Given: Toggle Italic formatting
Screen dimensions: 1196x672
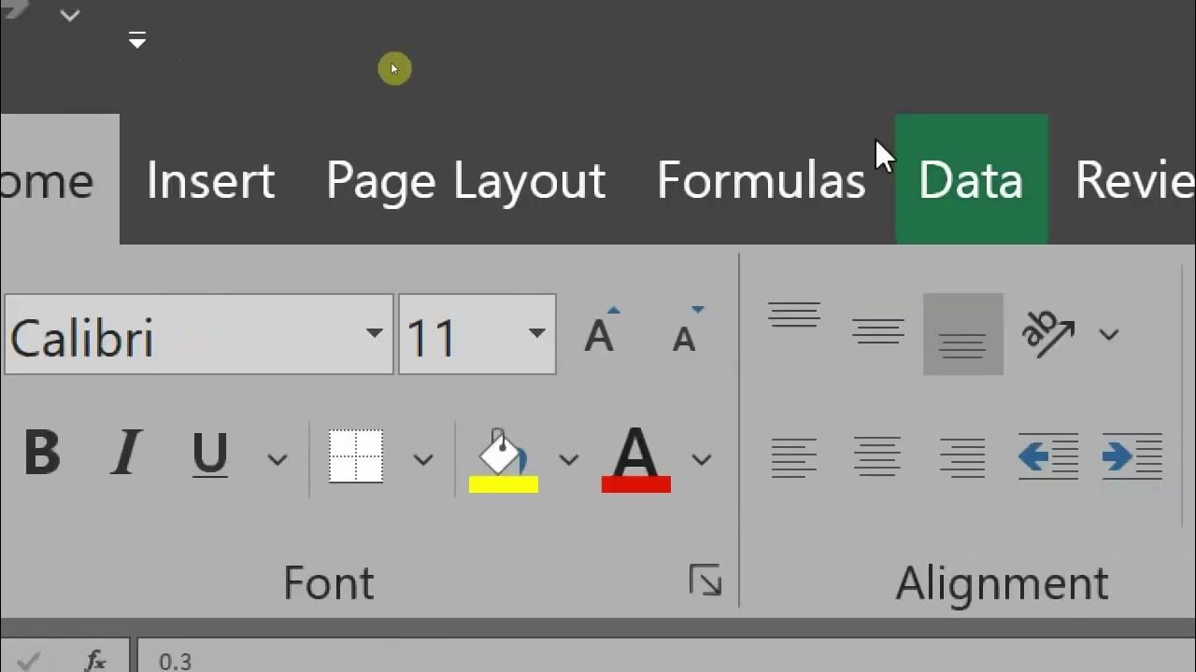Looking at the screenshot, I should click(x=126, y=455).
